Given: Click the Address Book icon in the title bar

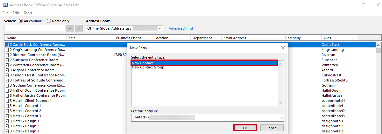Looking at the screenshot, I should pos(5,5).
